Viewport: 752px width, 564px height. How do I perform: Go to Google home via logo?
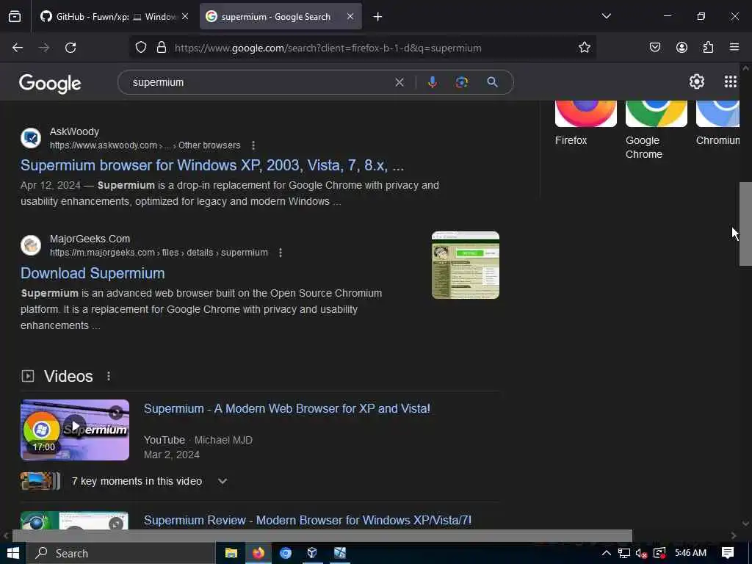pyautogui.click(x=50, y=84)
